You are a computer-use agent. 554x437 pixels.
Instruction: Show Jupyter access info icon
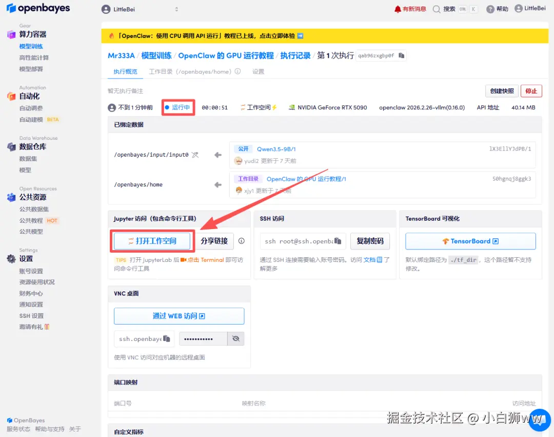coord(241,241)
